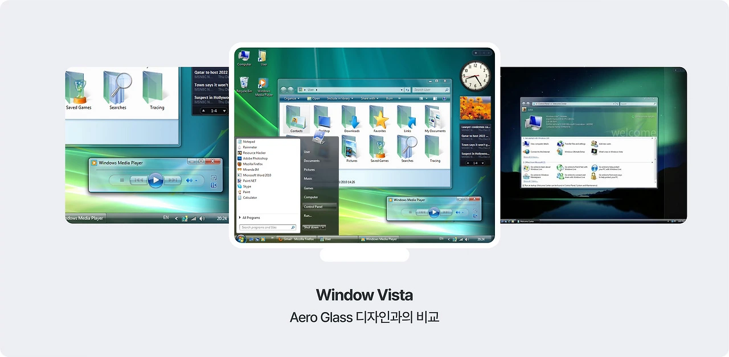This screenshot has height=357, width=729.
Task: Open Links folder in Explorer window
Action: (x=407, y=119)
